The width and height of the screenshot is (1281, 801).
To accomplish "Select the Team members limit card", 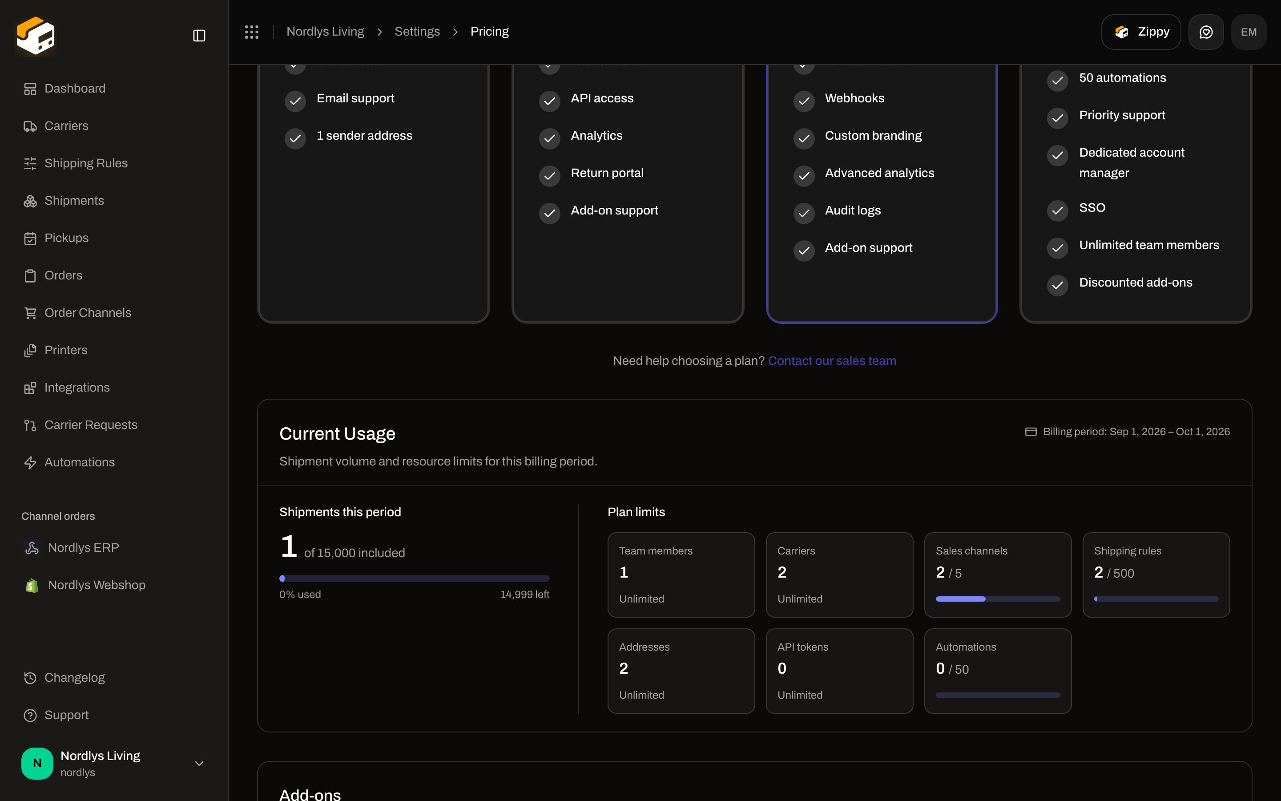I will (681, 575).
